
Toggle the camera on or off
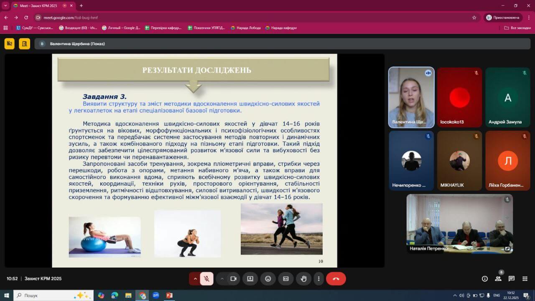(233, 279)
